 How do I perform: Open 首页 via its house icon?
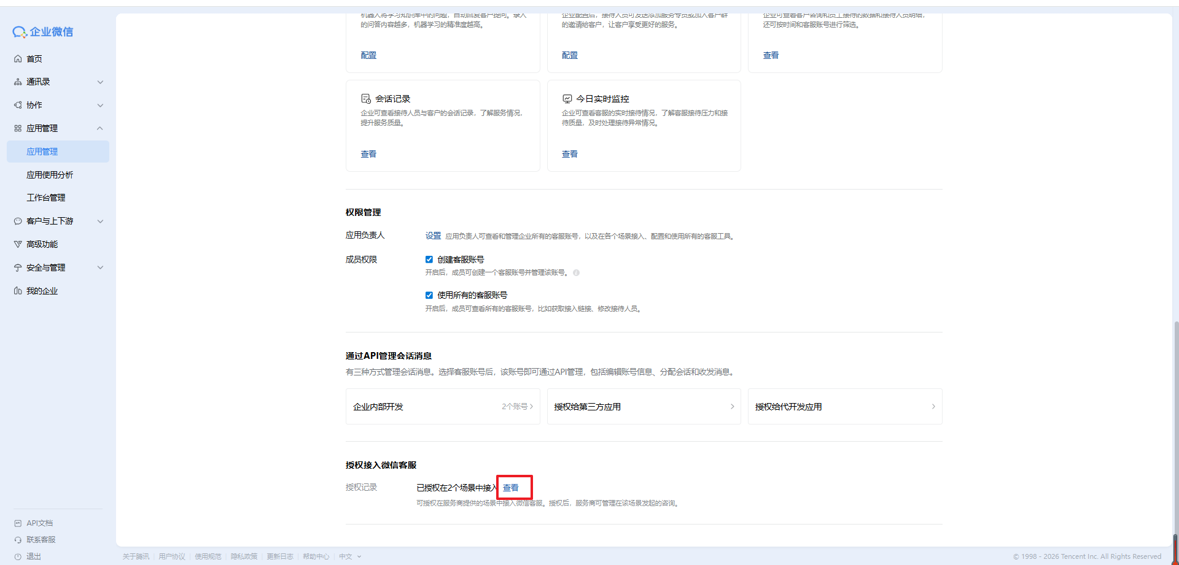18,59
